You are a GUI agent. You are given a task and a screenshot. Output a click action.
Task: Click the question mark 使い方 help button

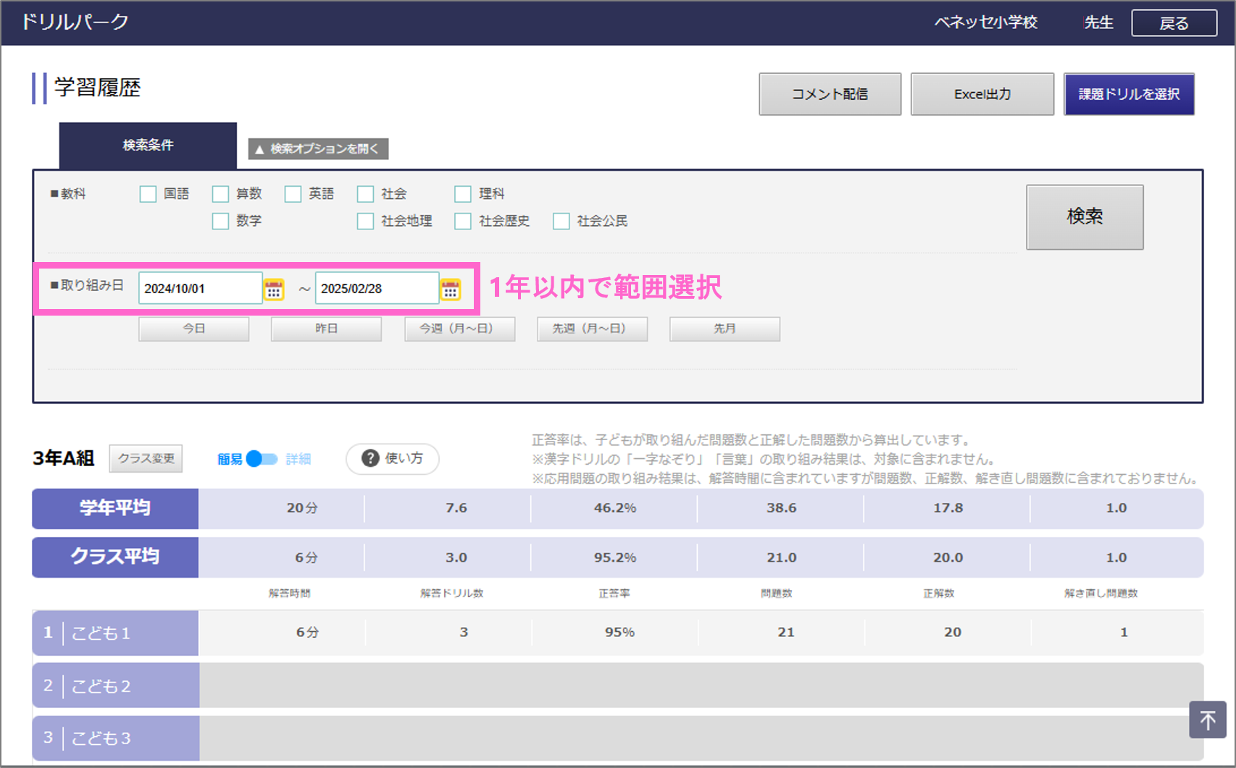coord(393,458)
